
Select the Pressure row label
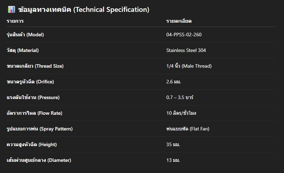point(33,97)
